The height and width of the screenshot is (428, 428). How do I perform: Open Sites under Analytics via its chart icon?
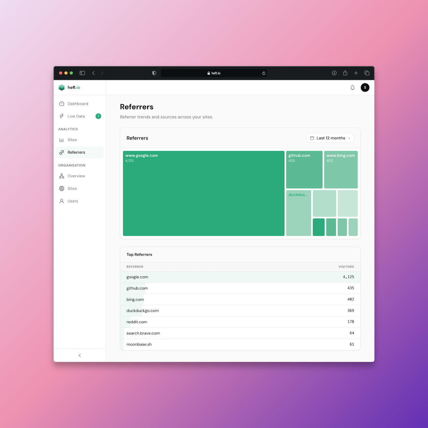tap(62, 140)
